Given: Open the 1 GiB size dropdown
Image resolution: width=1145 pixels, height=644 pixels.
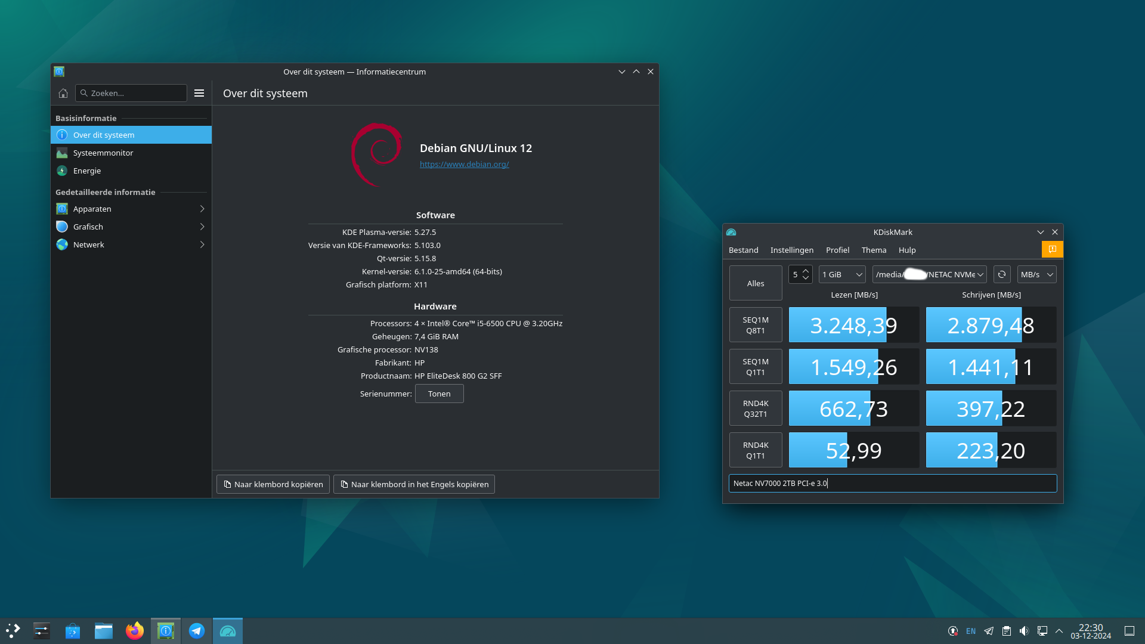Looking at the screenshot, I should (842, 274).
